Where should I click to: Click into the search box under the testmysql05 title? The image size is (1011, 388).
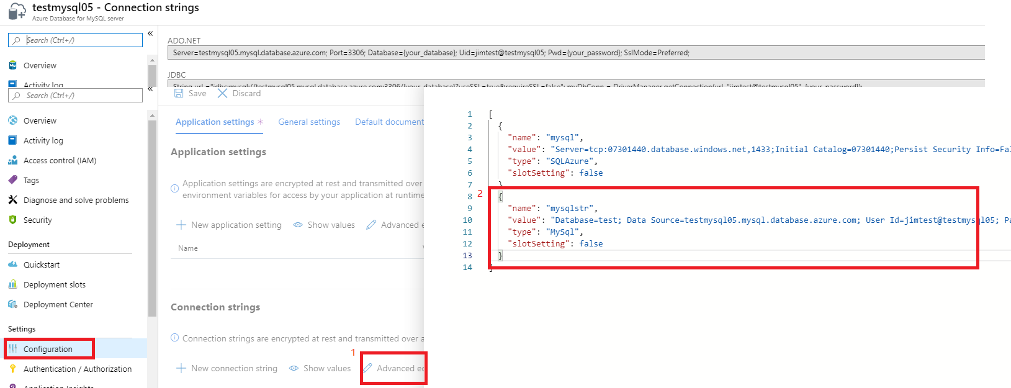tap(75, 40)
